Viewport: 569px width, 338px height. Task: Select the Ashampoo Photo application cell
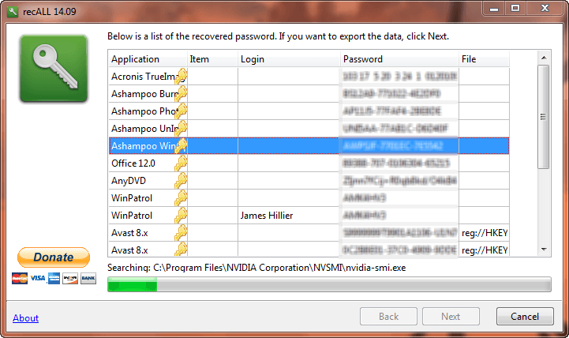[x=148, y=111]
